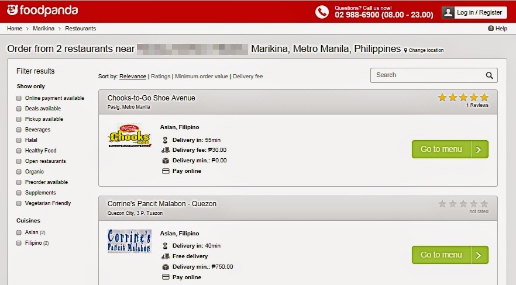Check Vegetarian Friendly filter

pyautogui.click(x=19, y=203)
